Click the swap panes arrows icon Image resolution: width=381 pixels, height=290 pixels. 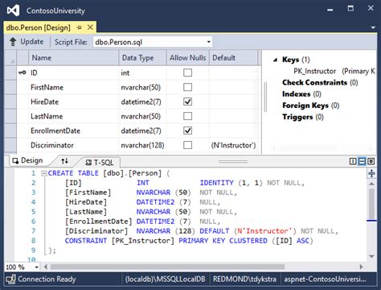[64, 161]
